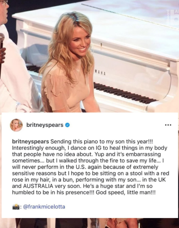Click the dark image strip below the caption card
The height and width of the screenshot is (228, 179).
89,223
